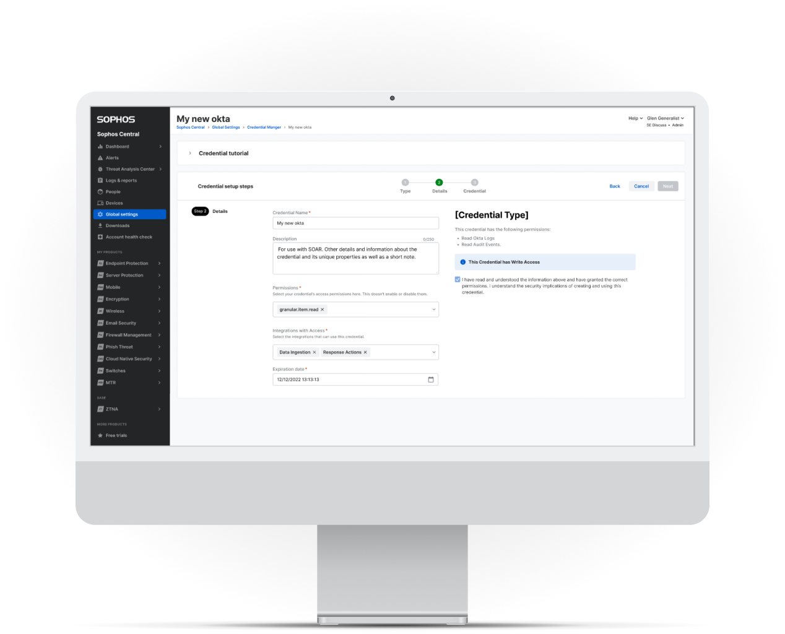Open the Help menu dropdown
The image size is (785, 634).
click(635, 118)
